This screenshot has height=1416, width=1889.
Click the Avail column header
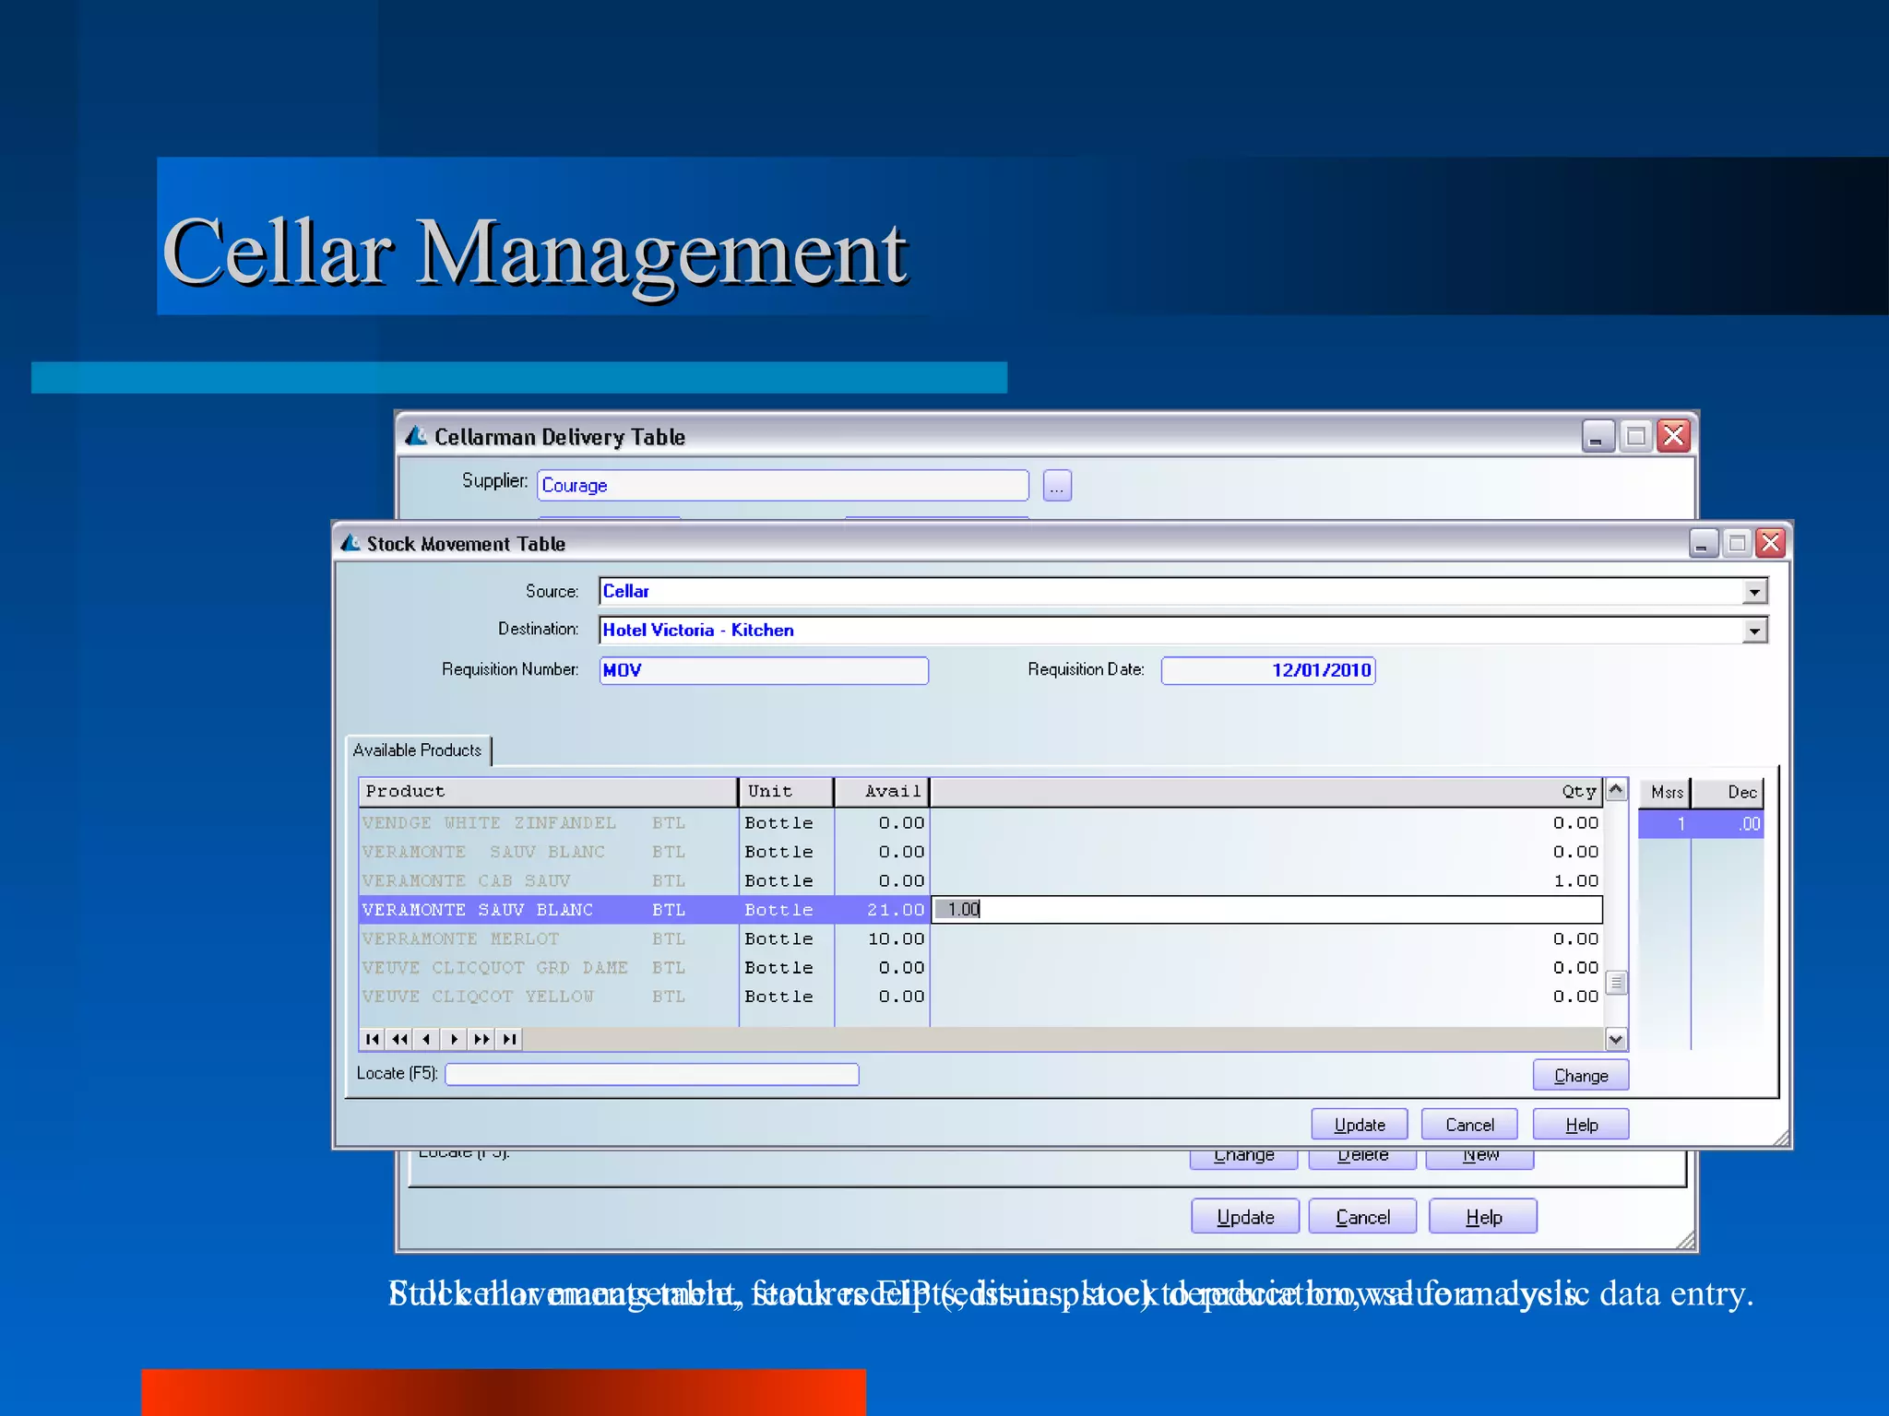point(882,791)
